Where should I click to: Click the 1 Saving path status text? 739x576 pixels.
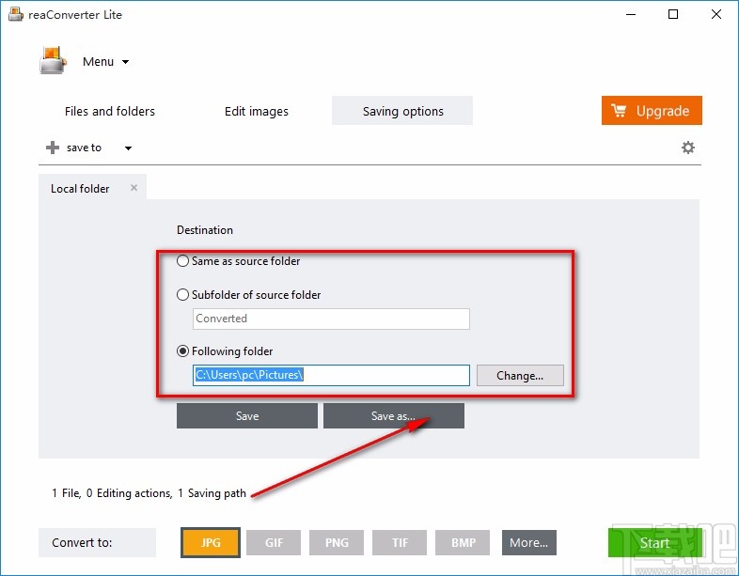[x=212, y=493]
